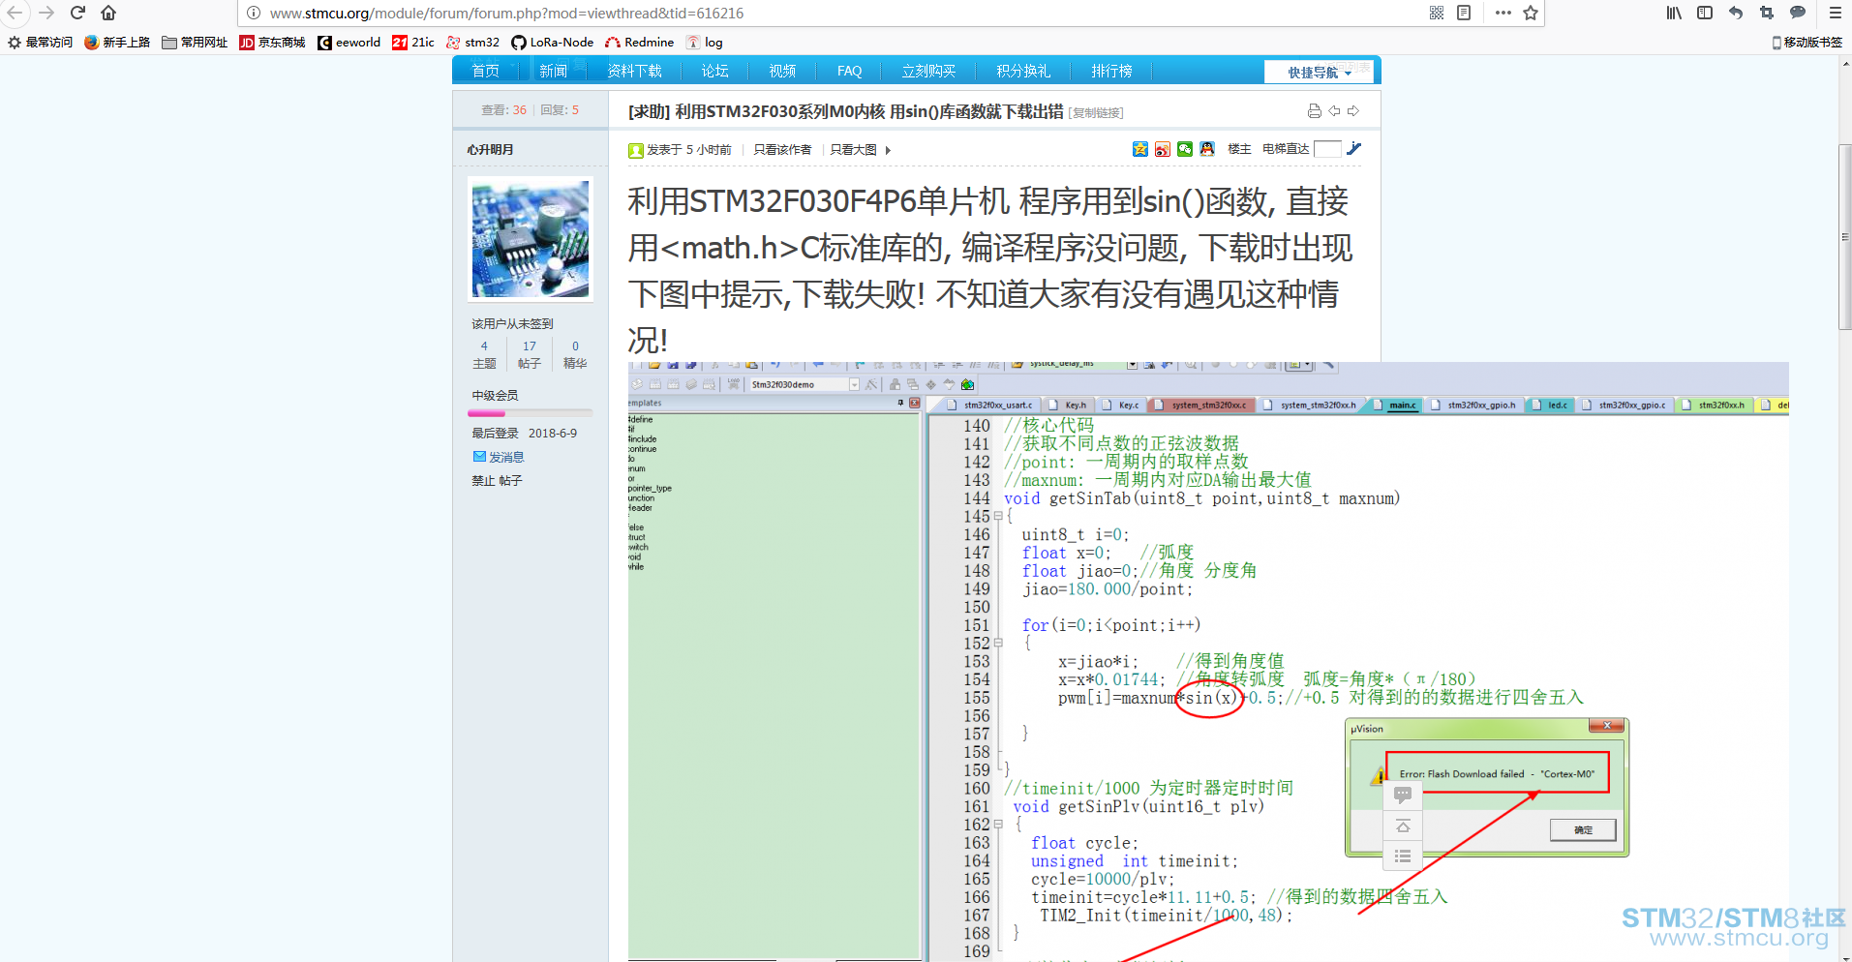Go back to the previous page
The height and width of the screenshot is (962, 1852).
coord(15,13)
